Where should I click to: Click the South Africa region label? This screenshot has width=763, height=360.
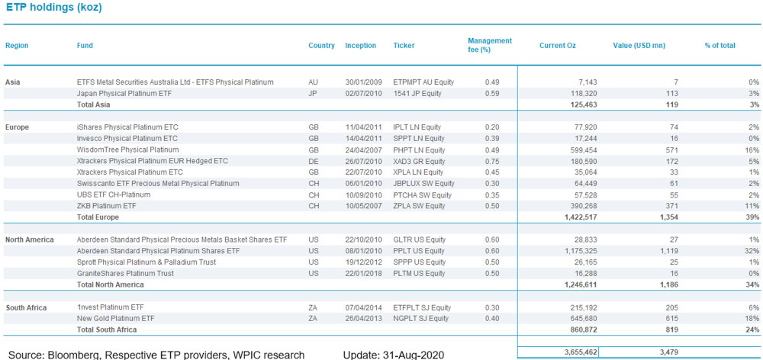click(x=26, y=308)
